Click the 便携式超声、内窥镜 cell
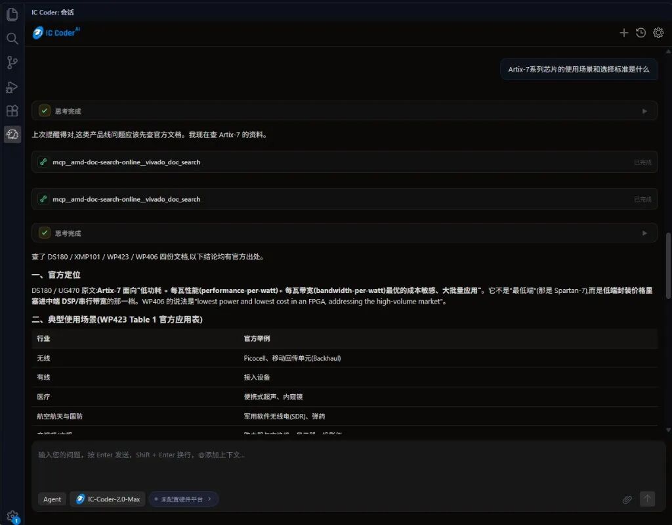This screenshot has width=672, height=525. pyautogui.click(x=273, y=397)
